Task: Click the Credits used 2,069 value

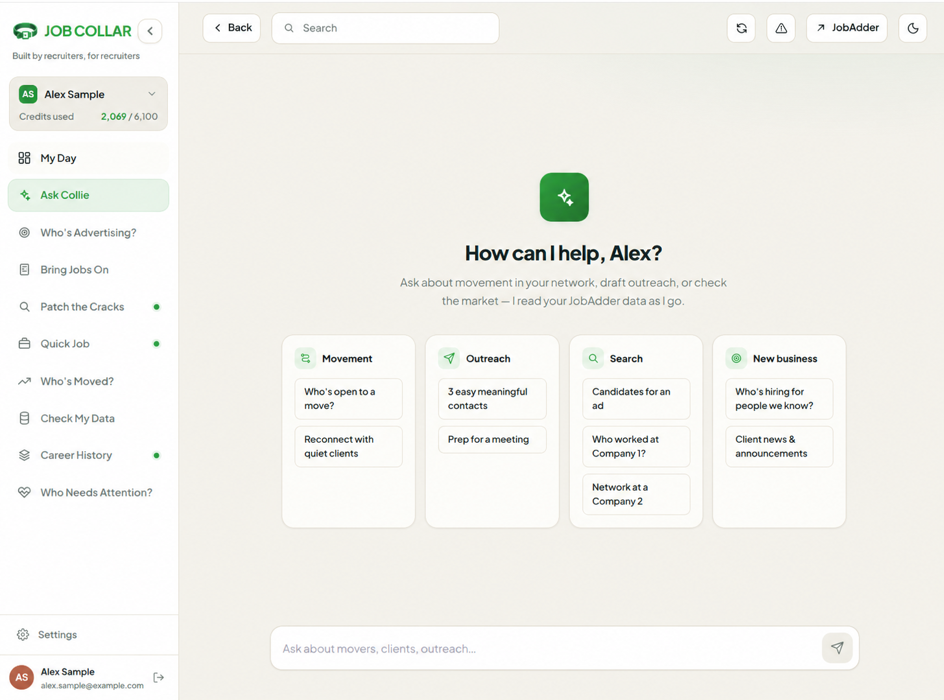Action: [113, 117]
